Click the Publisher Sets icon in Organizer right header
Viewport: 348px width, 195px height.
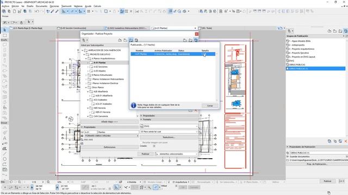[196, 40]
